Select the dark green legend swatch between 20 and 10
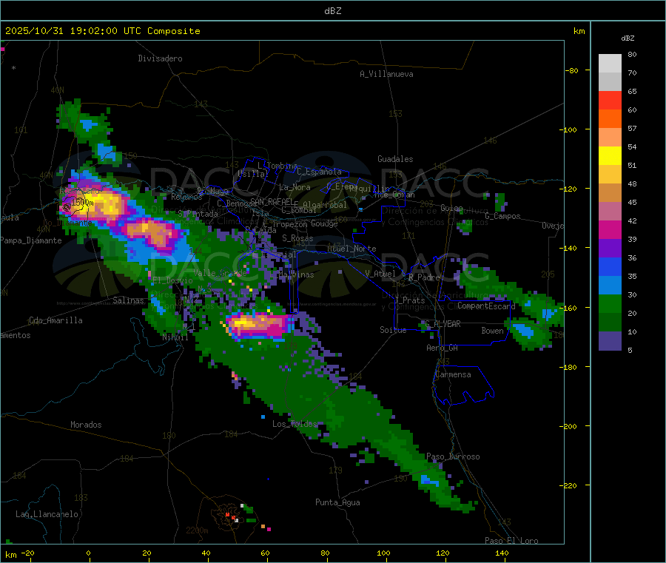 [x=610, y=323]
